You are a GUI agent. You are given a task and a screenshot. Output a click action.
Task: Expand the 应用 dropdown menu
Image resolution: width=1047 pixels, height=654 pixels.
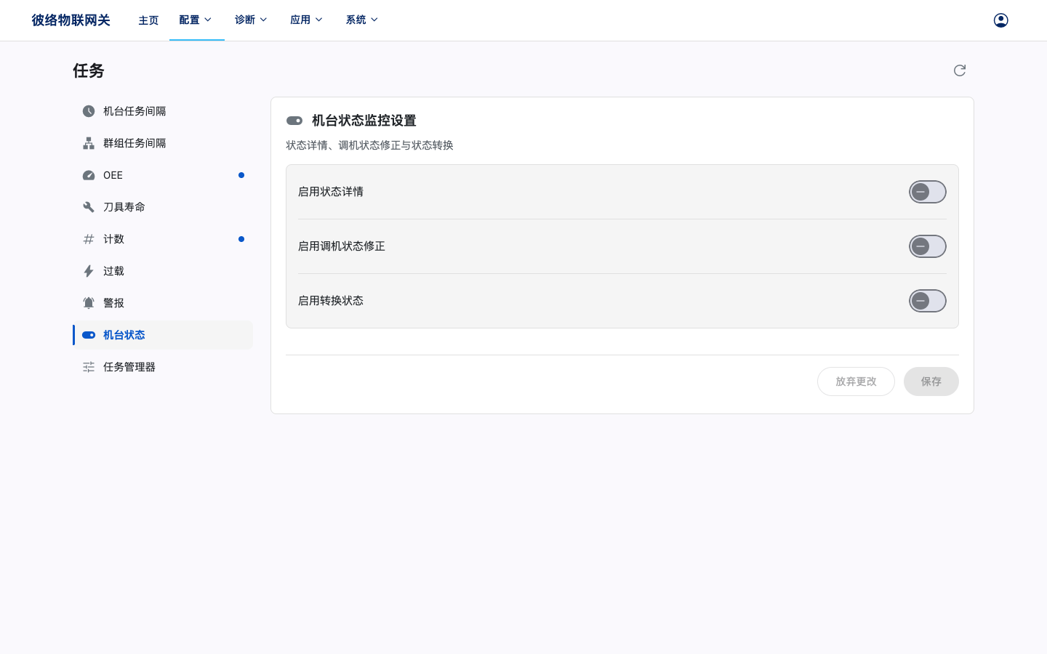click(307, 20)
